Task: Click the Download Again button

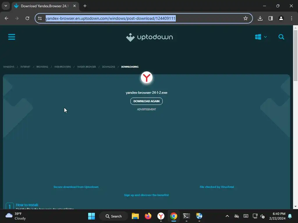Action: coord(146,101)
